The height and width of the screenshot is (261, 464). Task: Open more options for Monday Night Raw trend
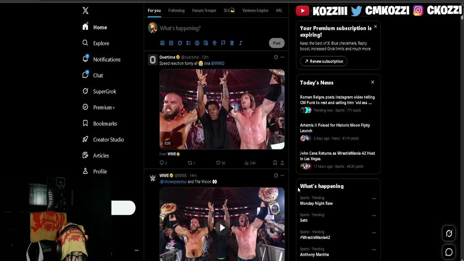[x=374, y=199]
